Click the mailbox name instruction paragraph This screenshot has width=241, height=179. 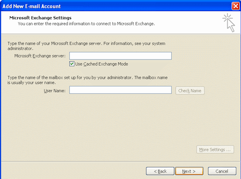pos(88,80)
